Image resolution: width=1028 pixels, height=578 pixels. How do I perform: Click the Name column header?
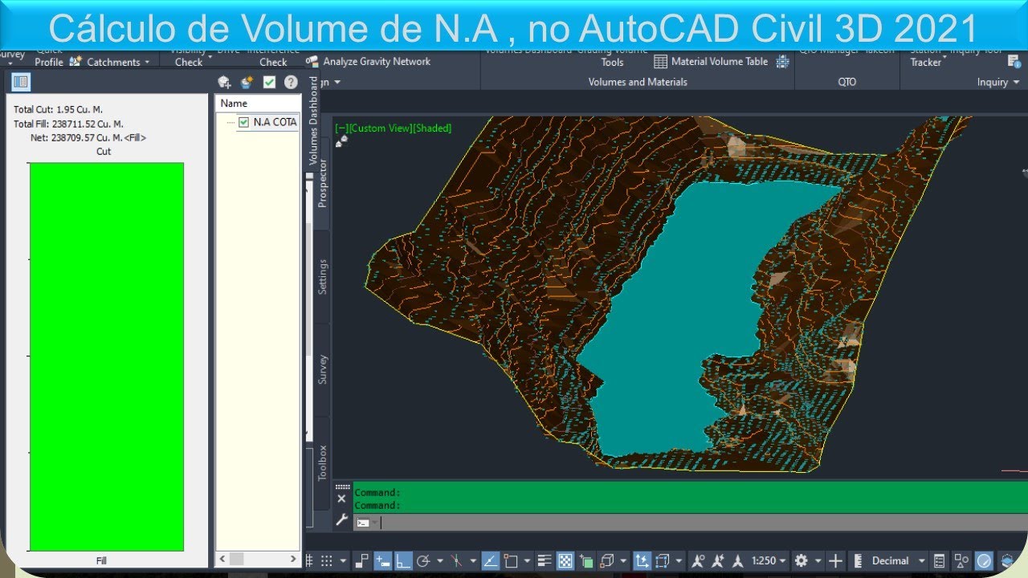[x=258, y=104]
